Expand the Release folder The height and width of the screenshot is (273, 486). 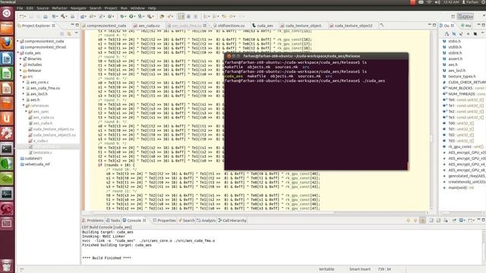tap(21, 71)
